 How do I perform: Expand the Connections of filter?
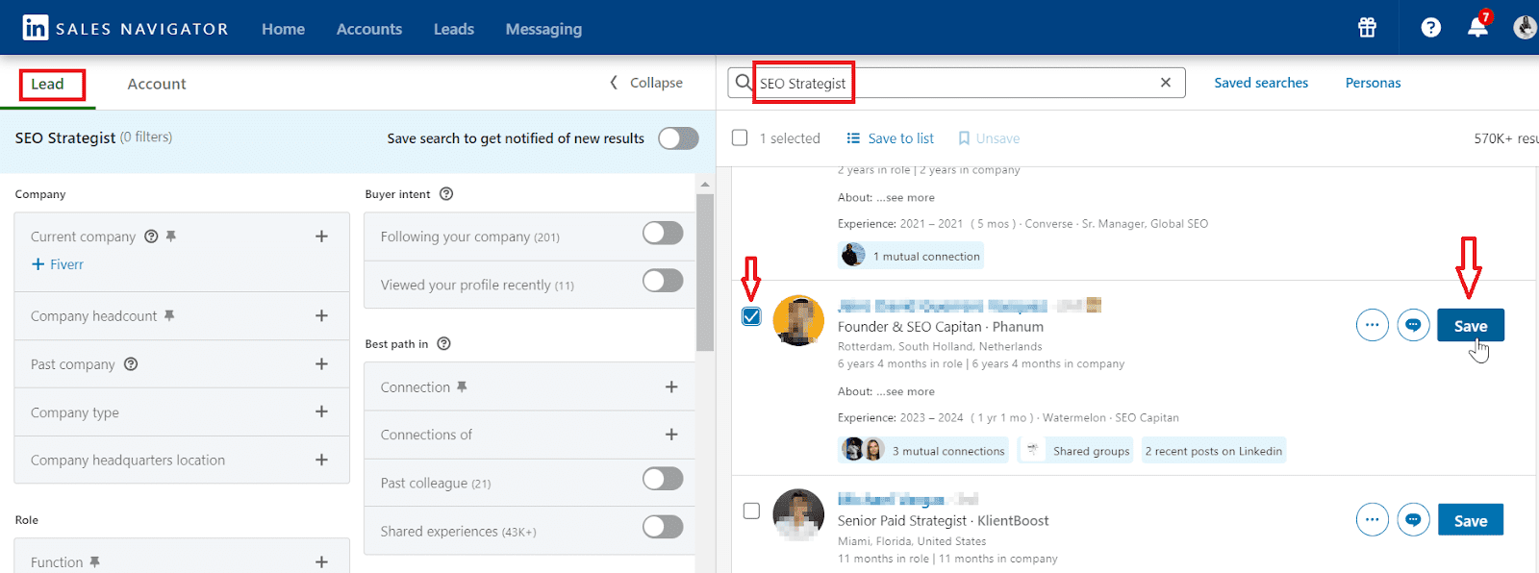coord(671,435)
